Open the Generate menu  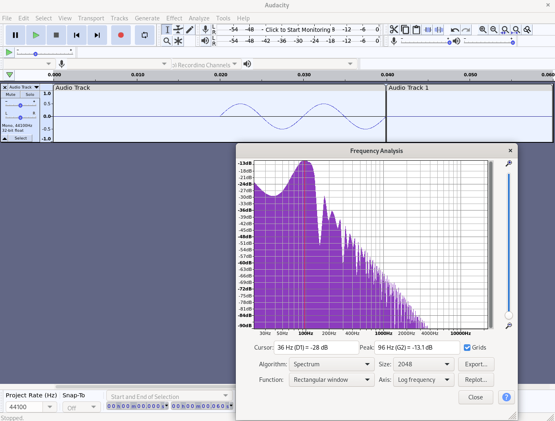tap(147, 18)
